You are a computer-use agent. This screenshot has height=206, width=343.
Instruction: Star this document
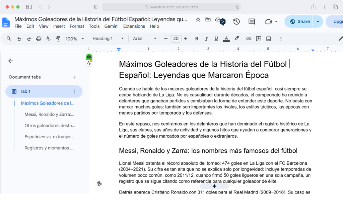(x=198, y=20)
